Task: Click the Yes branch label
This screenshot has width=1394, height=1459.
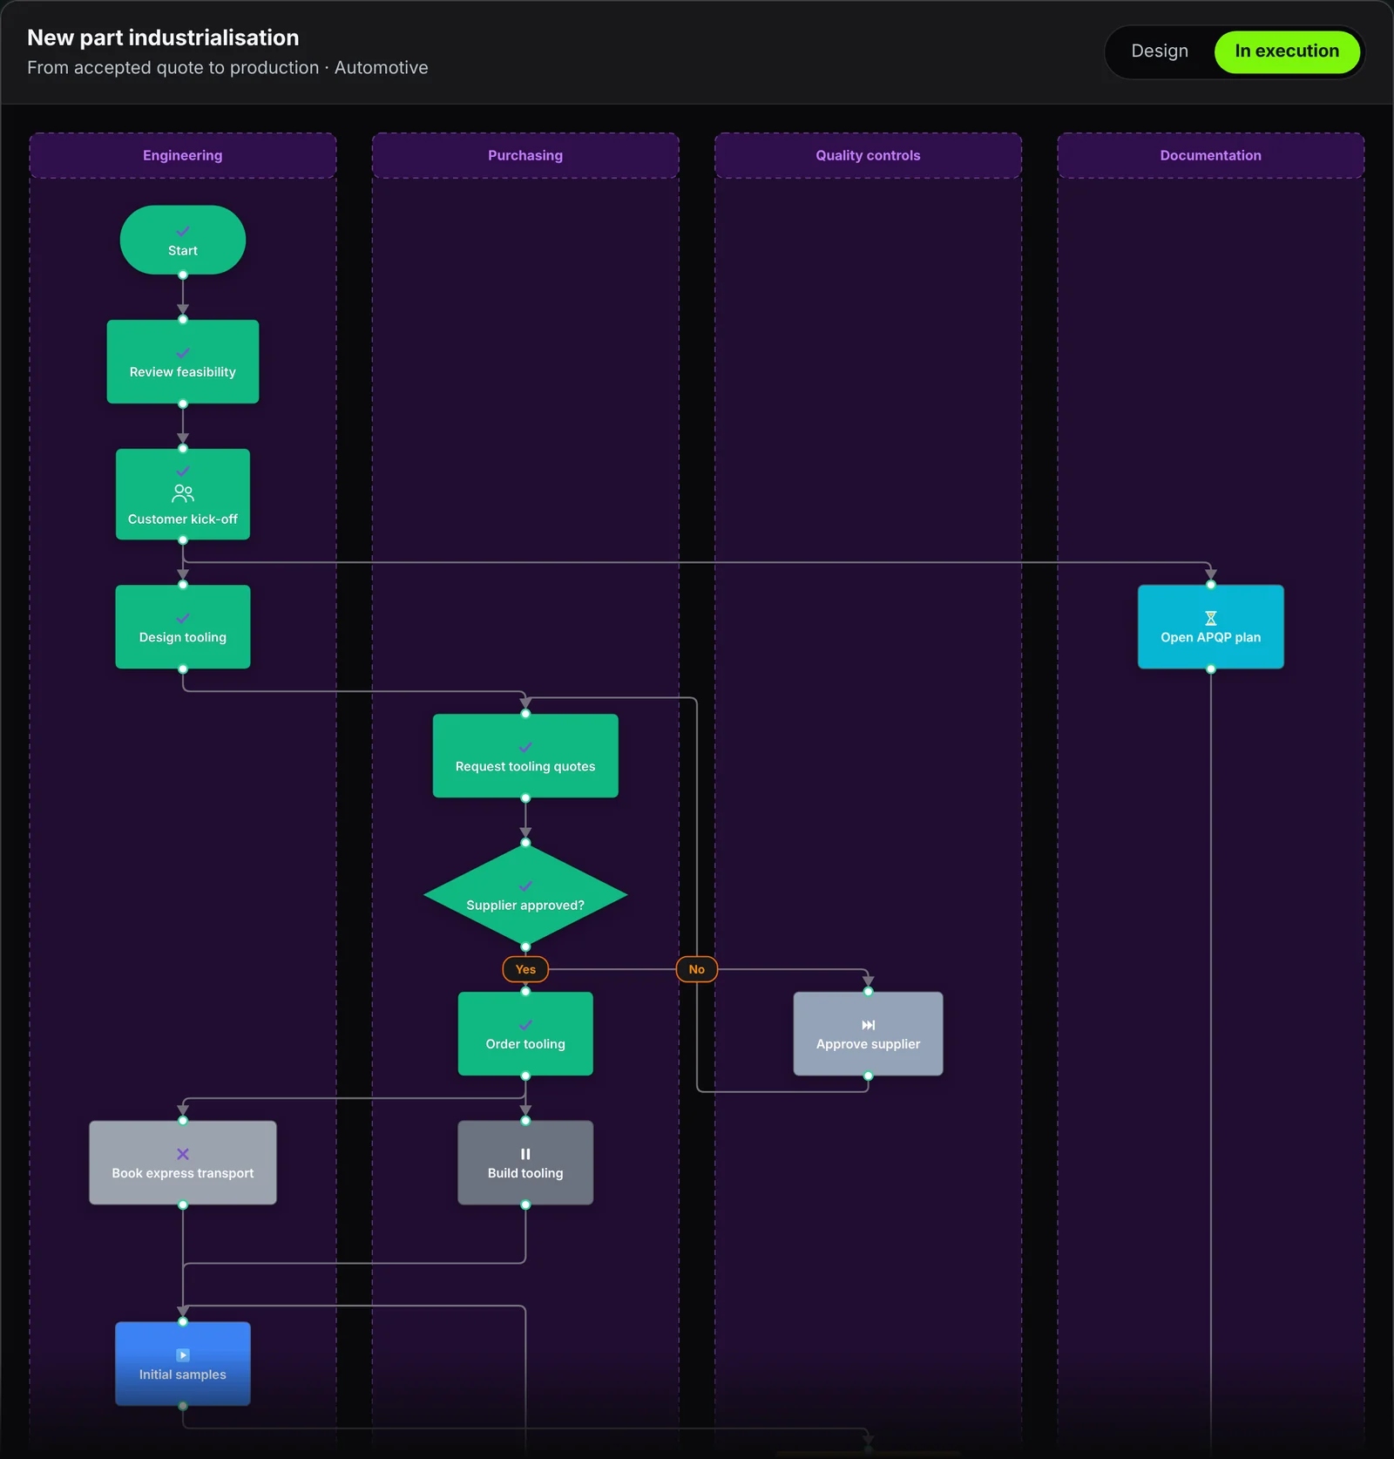Action: click(525, 969)
